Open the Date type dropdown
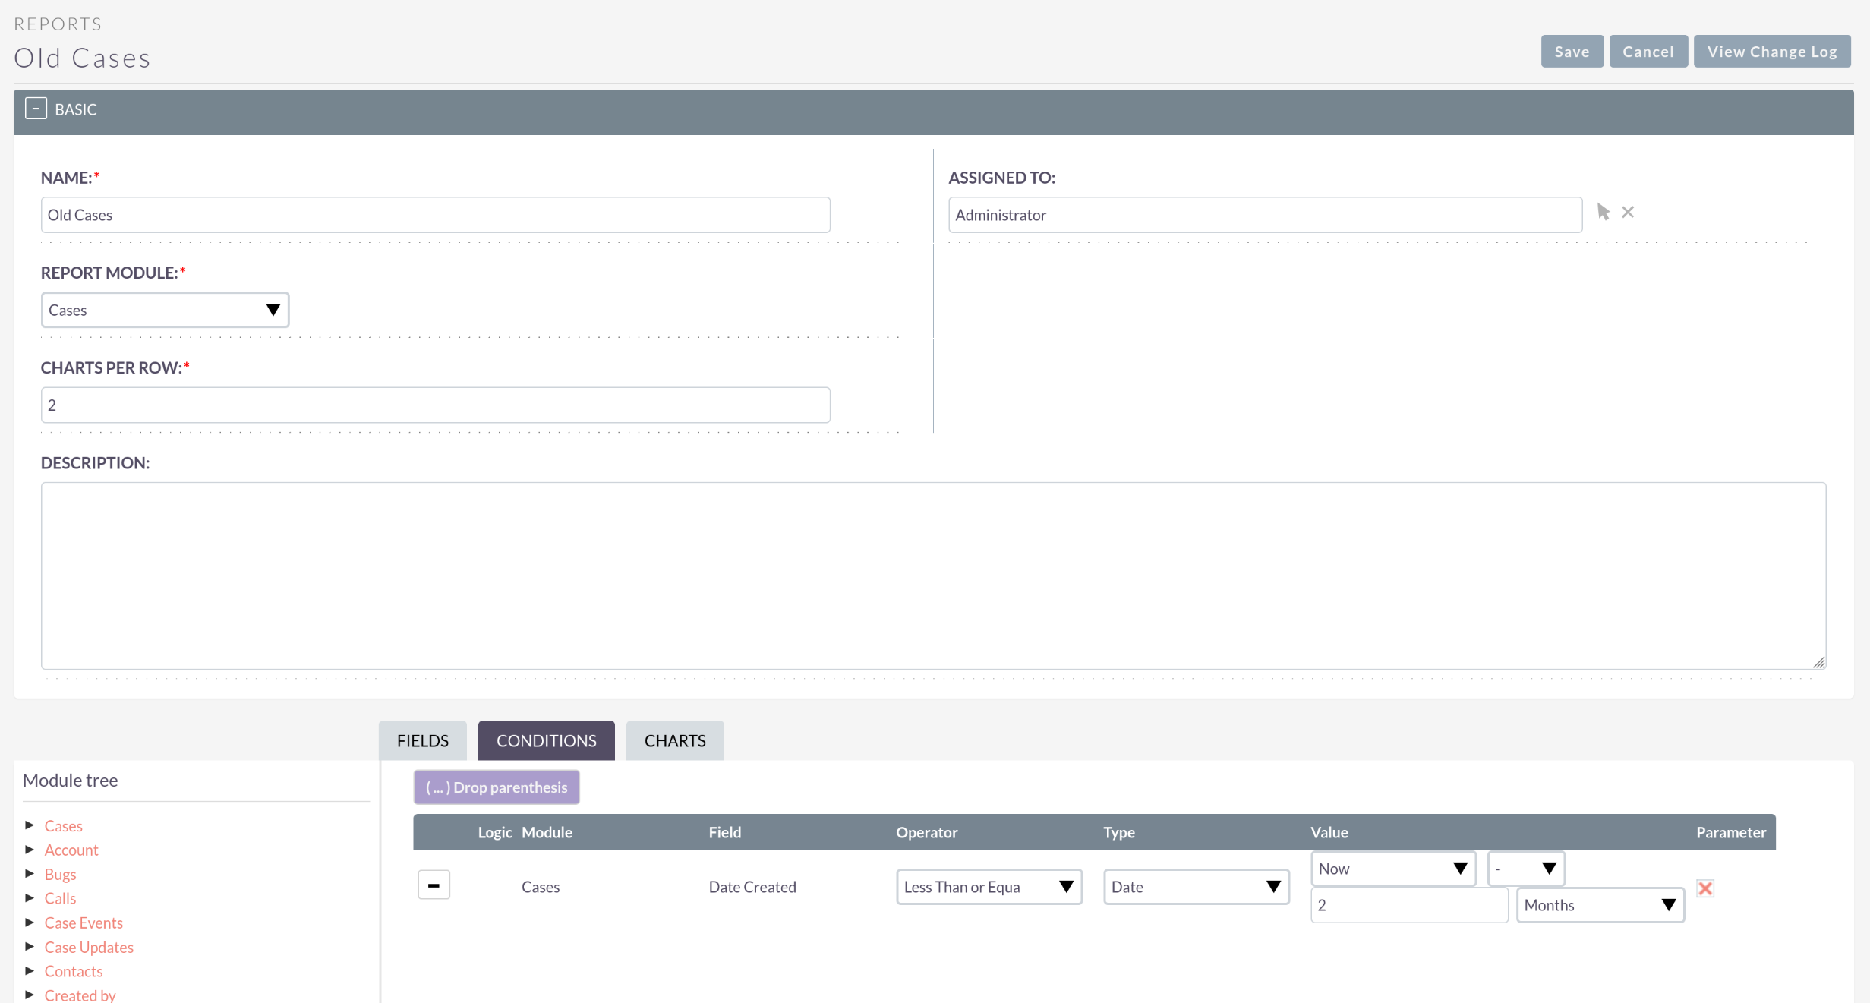This screenshot has height=1003, width=1870. coord(1196,887)
